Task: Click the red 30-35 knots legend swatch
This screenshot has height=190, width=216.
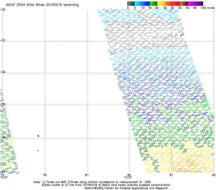Action: [176, 4]
